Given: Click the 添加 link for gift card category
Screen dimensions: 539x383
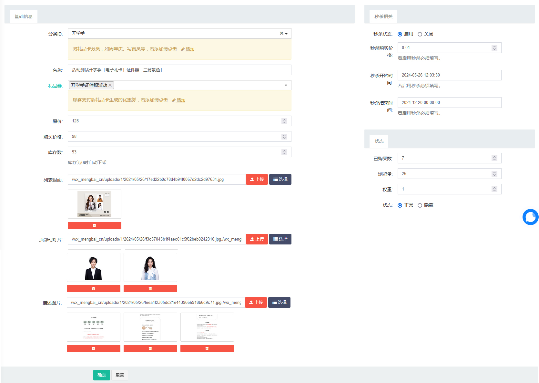Looking at the screenshot, I should point(189,49).
